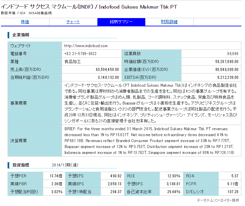Click the 取扱市場 / IDX NISA対象銘柄 subtitle
The height and width of the screenshot is (206, 245).
coord(26,13)
